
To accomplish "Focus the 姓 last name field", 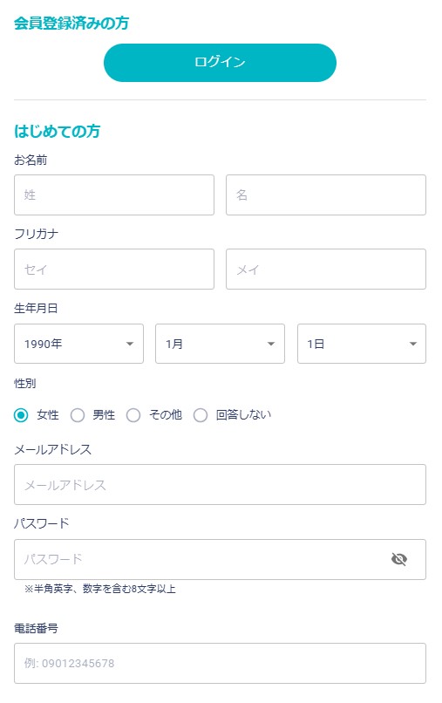I will pyautogui.click(x=114, y=195).
